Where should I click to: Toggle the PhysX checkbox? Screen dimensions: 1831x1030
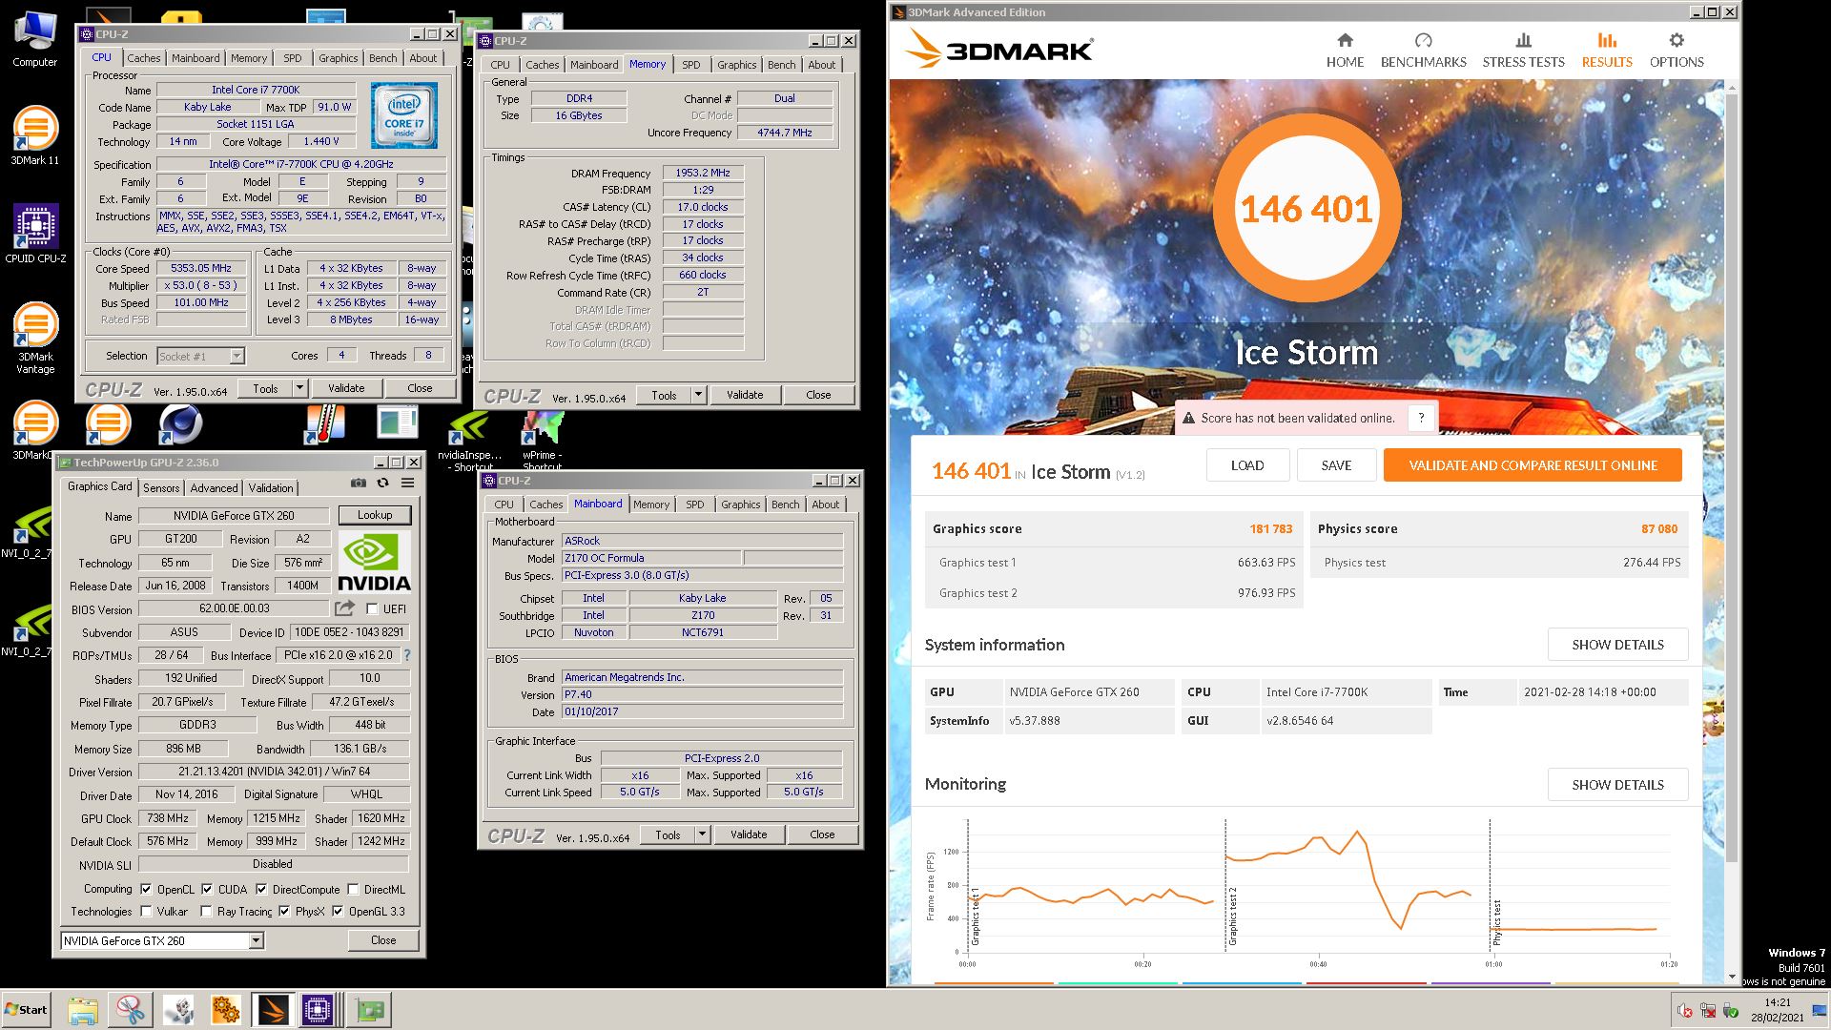tap(284, 912)
